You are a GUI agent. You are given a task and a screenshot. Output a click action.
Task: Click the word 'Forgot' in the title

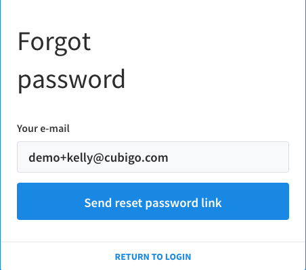tap(54, 43)
